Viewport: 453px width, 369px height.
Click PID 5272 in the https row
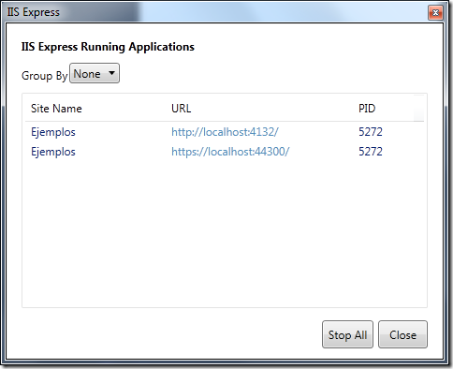tap(371, 152)
